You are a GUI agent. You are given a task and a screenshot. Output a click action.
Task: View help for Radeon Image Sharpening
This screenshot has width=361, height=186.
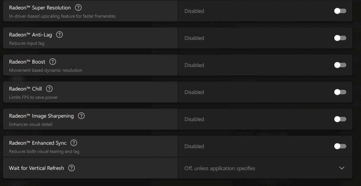[x=81, y=116]
